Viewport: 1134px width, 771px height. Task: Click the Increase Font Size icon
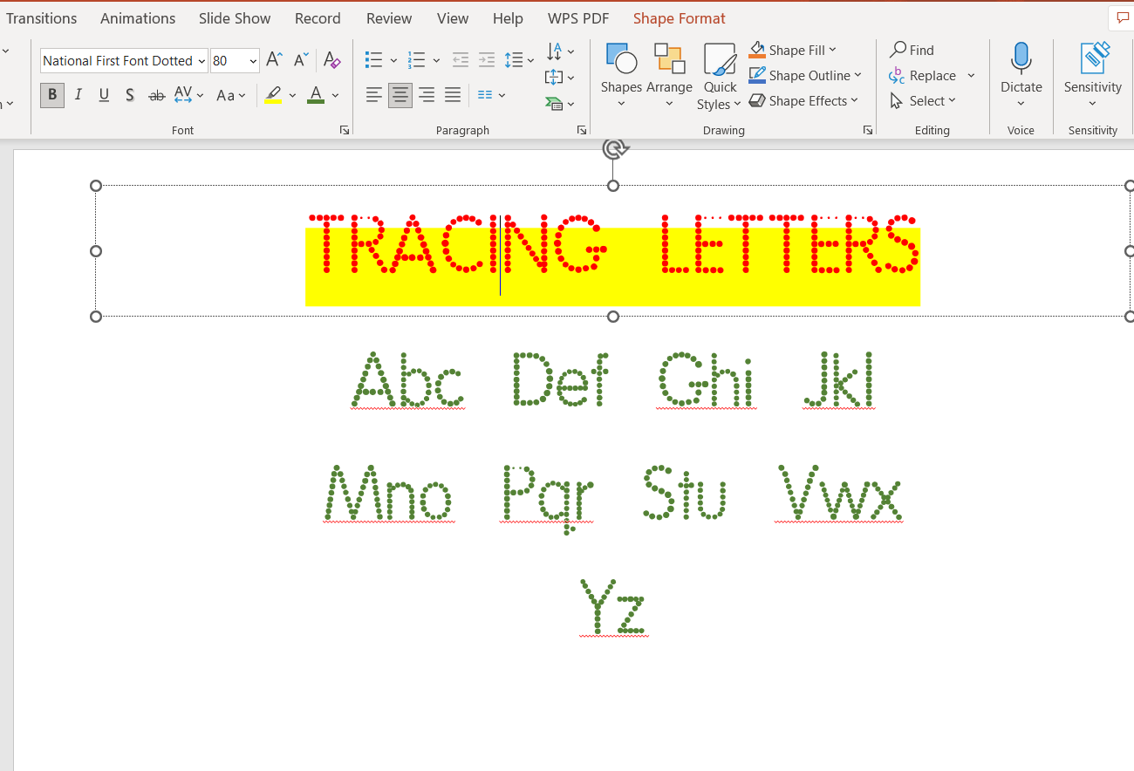coord(274,60)
